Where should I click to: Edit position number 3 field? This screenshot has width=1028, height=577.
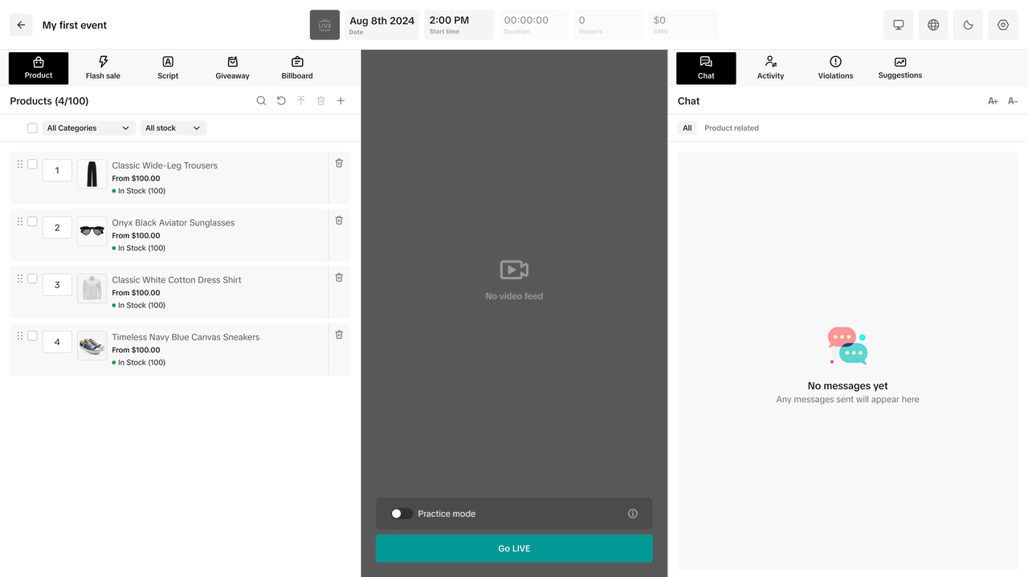pos(57,285)
